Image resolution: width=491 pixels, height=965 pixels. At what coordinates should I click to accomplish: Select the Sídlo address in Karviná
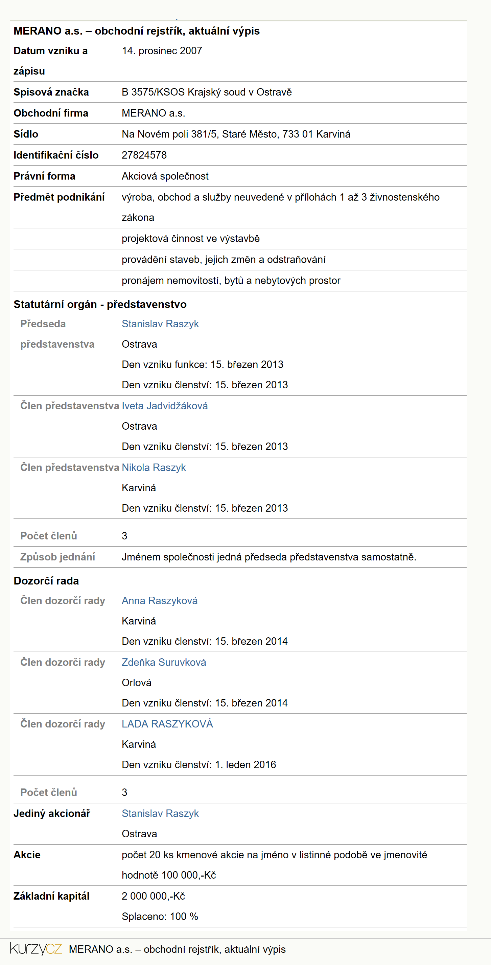point(236,134)
